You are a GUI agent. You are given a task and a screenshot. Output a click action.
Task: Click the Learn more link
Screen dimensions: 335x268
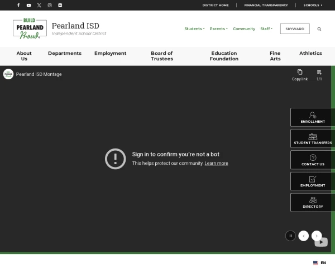[216, 164]
